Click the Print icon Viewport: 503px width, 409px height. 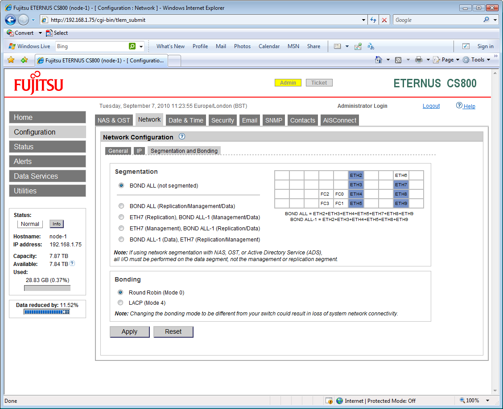(418, 60)
